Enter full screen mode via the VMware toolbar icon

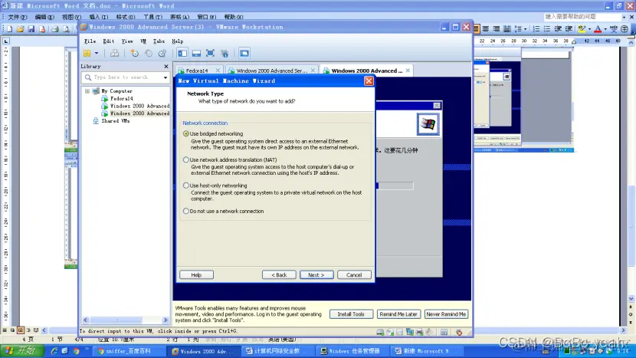[x=210, y=53]
